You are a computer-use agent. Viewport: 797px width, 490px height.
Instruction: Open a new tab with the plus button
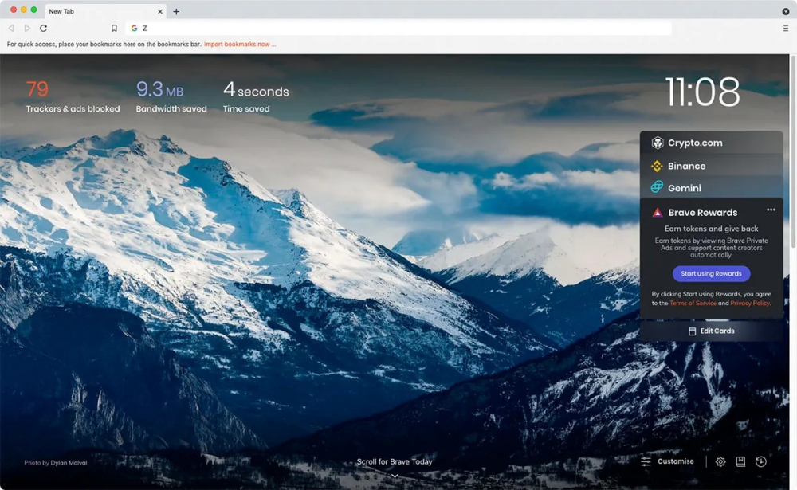pyautogui.click(x=176, y=11)
